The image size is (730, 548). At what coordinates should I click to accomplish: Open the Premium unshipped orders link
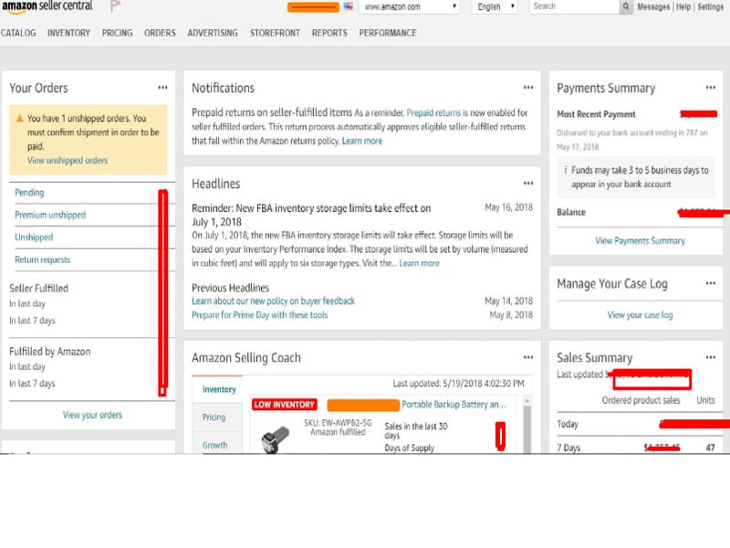(x=50, y=215)
